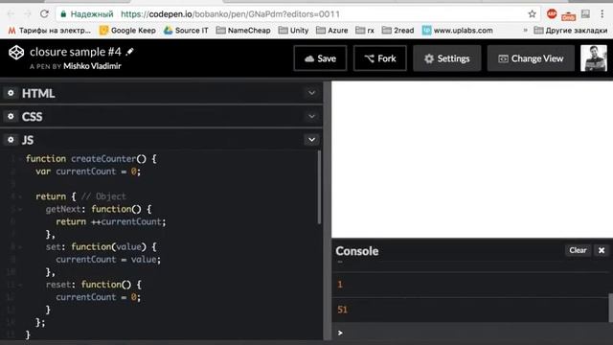The image size is (613, 345).
Task: Collapse HTML editor with chevron
Action: click(x=311, y=93)
